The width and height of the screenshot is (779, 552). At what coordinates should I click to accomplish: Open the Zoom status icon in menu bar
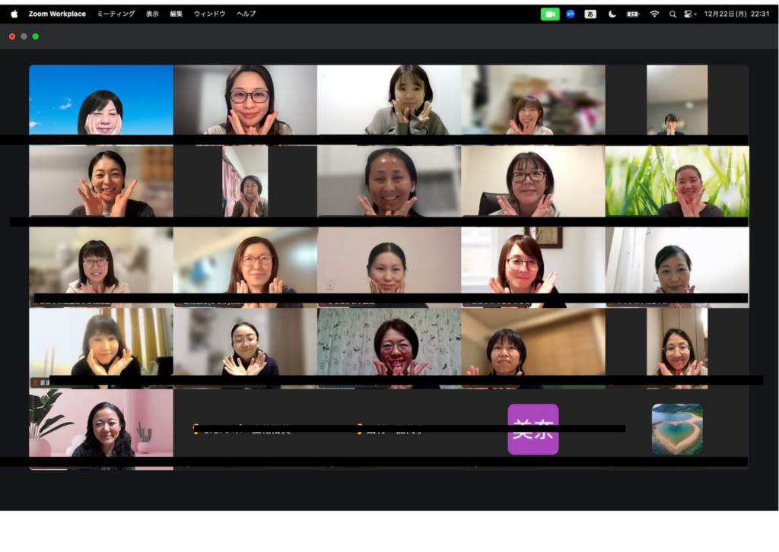(x=570, y=14)
